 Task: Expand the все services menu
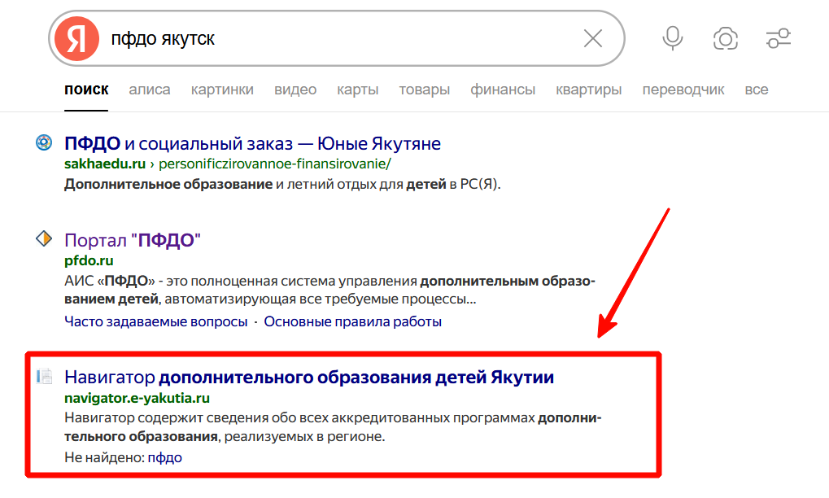coord(756,90)
